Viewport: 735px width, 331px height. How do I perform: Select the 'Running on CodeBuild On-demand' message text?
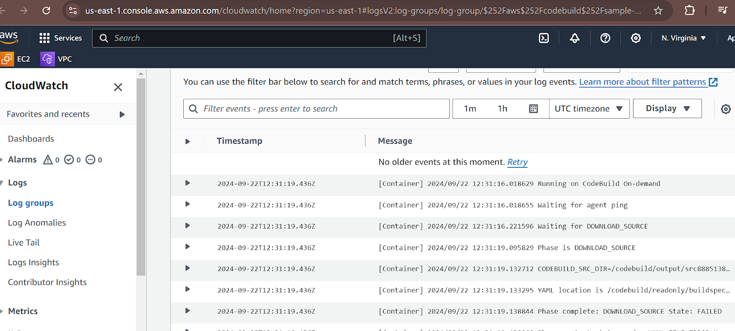click(x=519, y=183)
